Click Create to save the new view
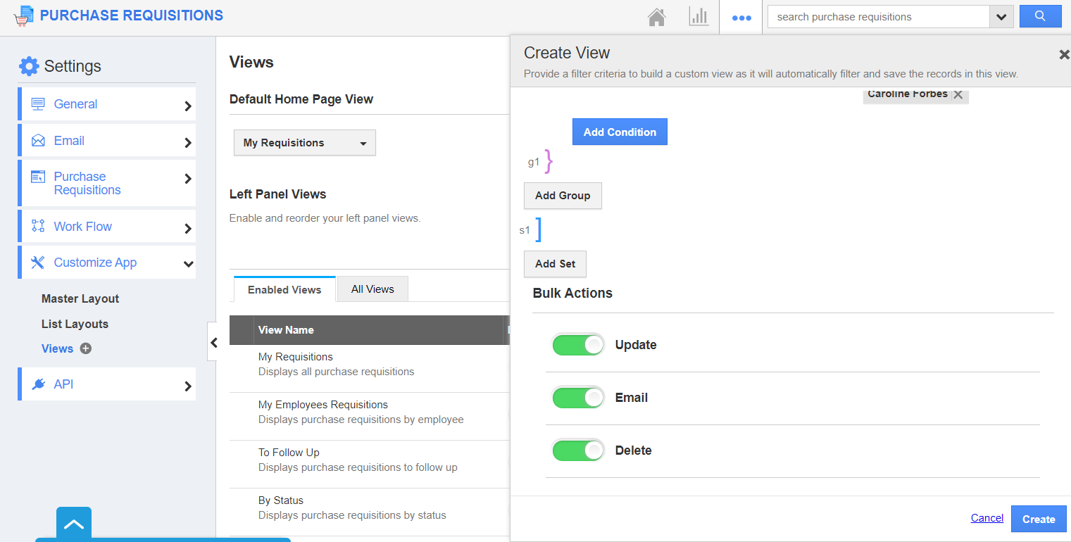This screenshot has width=1071, height=542. pyautogui.click(x=1038, y=518)
